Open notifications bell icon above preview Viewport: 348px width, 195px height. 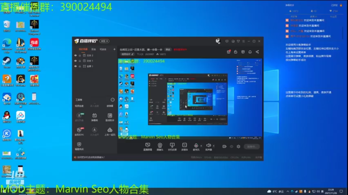point(250,52)
